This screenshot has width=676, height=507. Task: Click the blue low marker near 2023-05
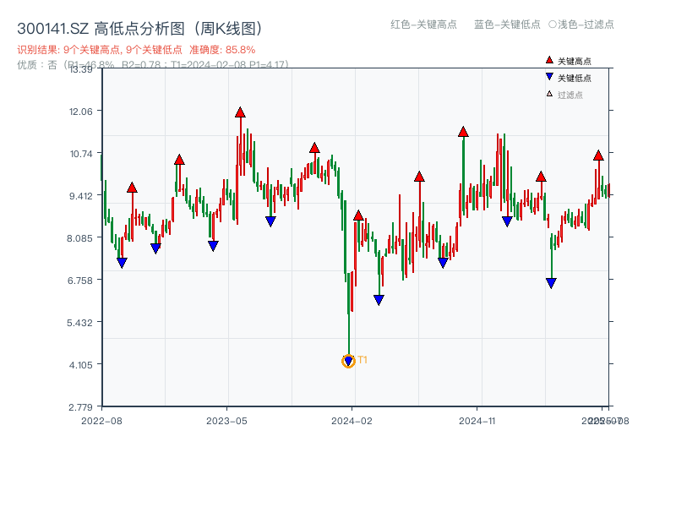tap(211, 245)
